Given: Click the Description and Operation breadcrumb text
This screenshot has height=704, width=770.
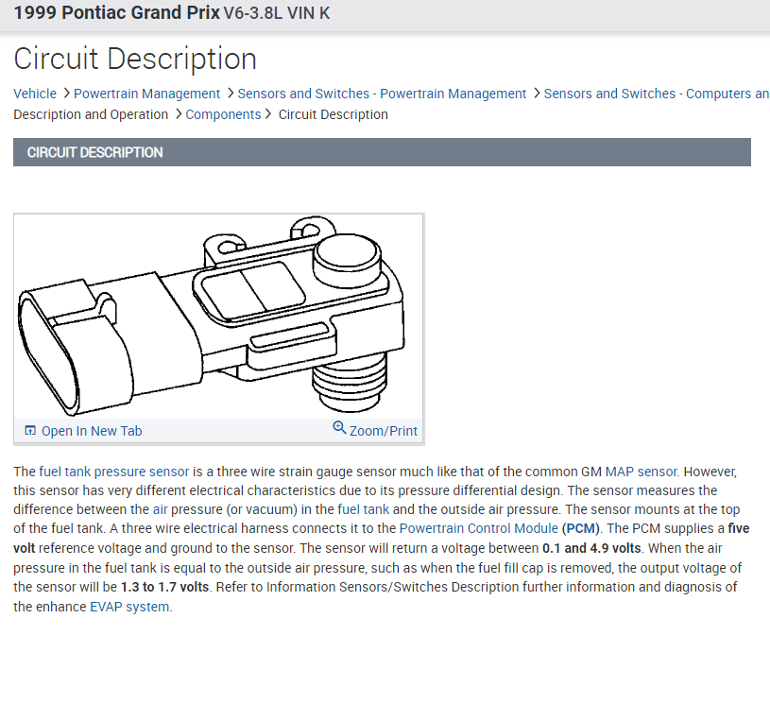Looking at the screenshot, I should click(91, 114).
